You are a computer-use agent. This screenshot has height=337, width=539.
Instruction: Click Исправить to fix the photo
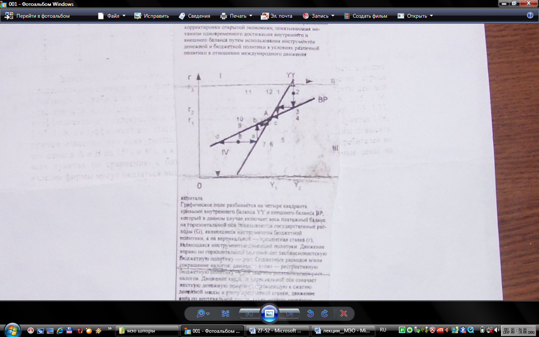(x=152, y=16)
